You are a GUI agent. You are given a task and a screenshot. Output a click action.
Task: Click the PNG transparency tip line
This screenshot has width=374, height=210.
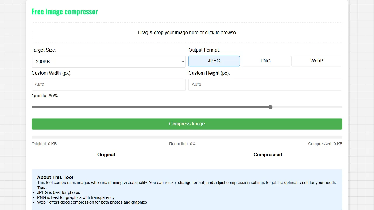coord(76,197)
